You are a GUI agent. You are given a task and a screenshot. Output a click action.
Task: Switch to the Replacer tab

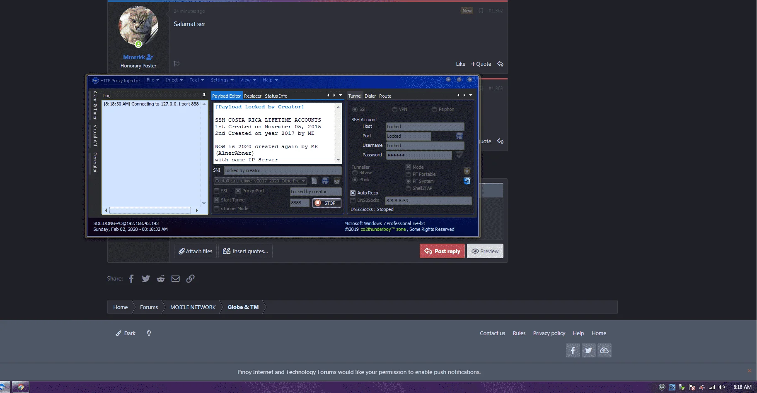(253, 96)
